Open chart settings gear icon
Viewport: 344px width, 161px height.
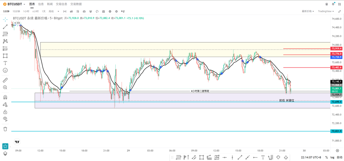coord(116,11)
